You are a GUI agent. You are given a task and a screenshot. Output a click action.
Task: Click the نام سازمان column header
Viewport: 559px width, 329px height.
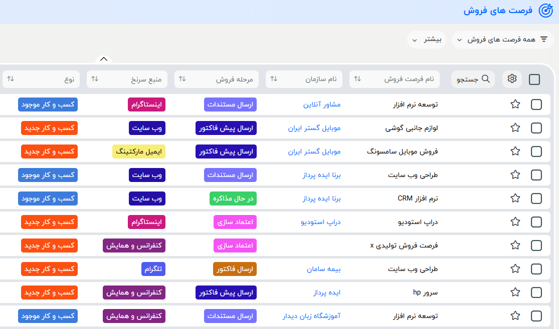(303, 79)
